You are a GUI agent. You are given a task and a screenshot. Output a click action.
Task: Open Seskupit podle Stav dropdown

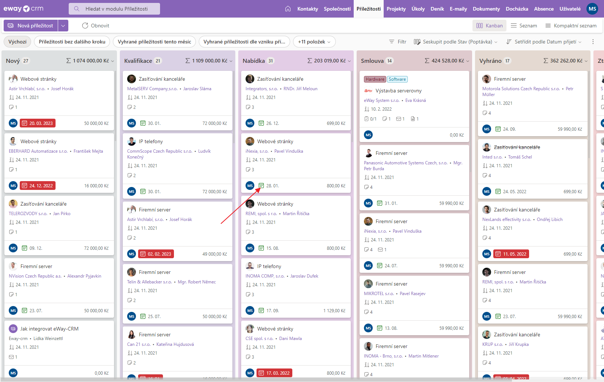tap(456, 42)
